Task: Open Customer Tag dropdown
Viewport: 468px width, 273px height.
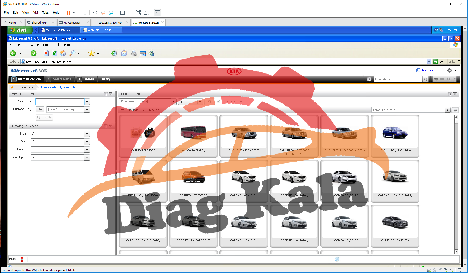Action: coord(87,110)
